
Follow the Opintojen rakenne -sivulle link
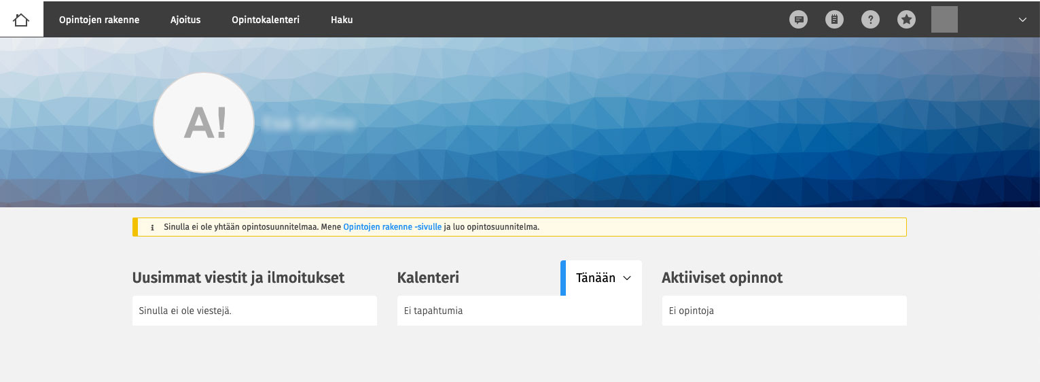point(392,227)
